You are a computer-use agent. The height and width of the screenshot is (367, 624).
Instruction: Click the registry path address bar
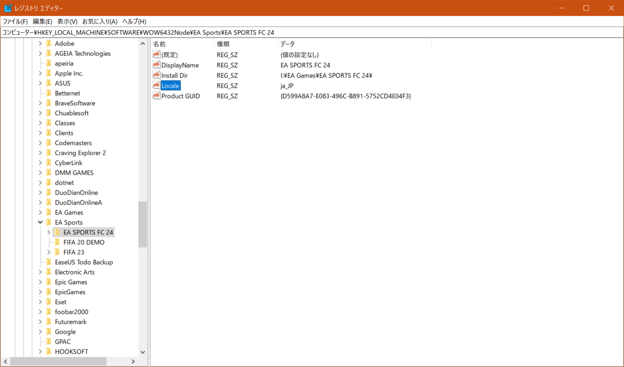[x=312, y=32]
